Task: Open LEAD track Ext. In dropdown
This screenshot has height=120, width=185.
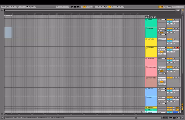Action: [162, 97]
